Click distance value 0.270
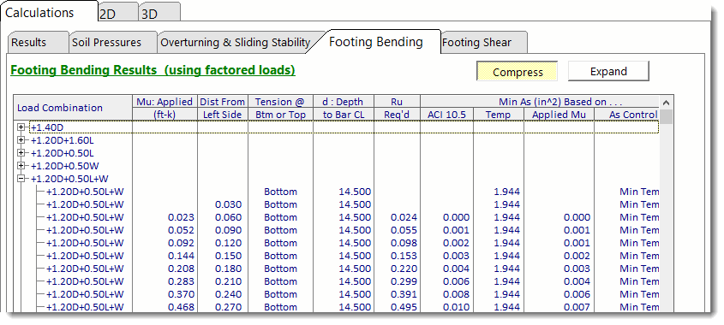 pyautogui.click(x=229, y=308)
